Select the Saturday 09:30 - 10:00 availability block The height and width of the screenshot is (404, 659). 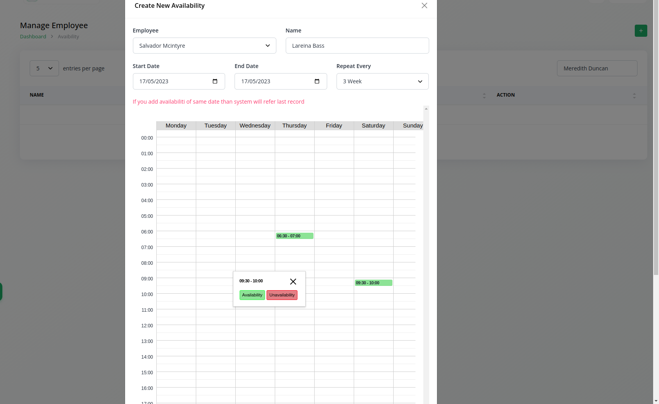tap(373, 283)
